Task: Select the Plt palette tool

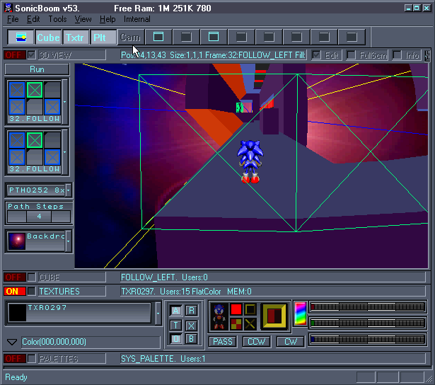Action: click(103, 38)
